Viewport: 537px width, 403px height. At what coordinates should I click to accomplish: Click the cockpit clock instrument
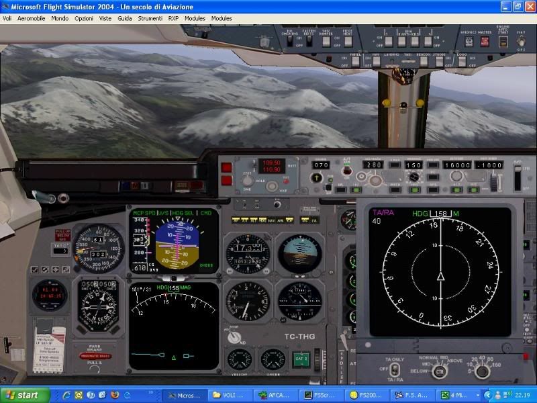(50, 295)
